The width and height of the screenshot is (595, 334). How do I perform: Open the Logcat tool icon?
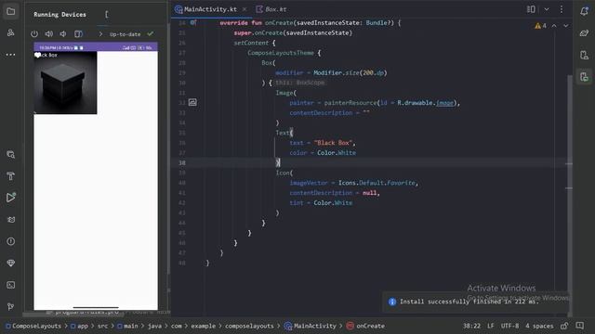(11, 220)
